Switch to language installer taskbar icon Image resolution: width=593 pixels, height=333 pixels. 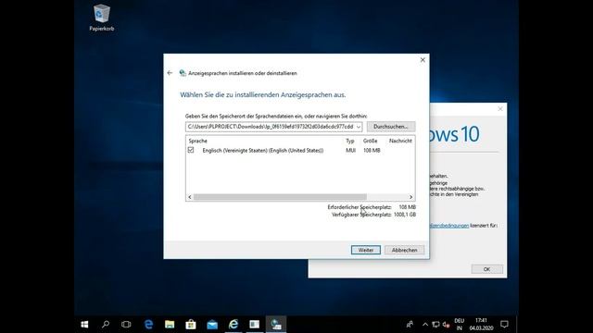[276, 325]
